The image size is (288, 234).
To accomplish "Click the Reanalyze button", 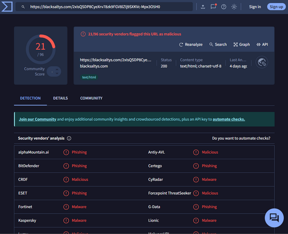I will (x=191, y=45).
